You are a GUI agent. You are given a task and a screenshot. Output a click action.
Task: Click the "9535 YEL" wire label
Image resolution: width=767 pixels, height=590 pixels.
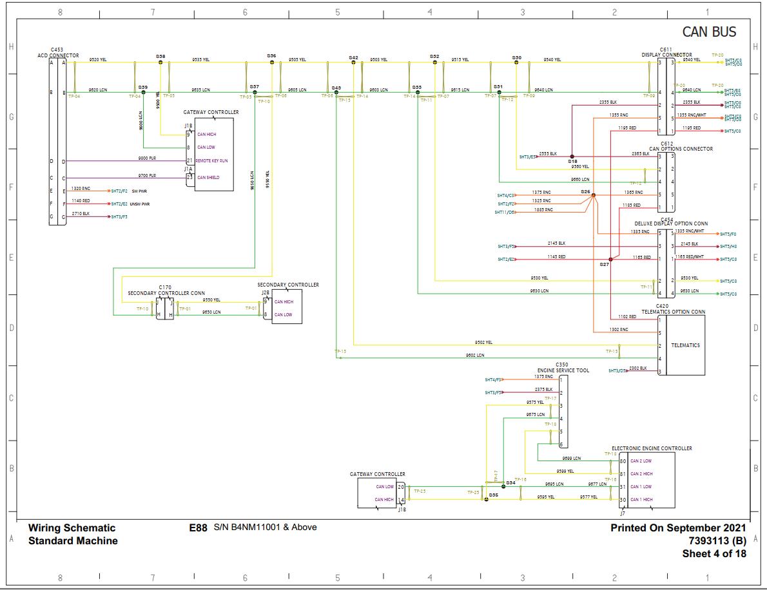[200, 60]
